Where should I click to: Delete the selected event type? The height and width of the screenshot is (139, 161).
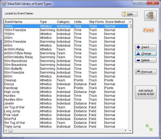tap(146, 60)
